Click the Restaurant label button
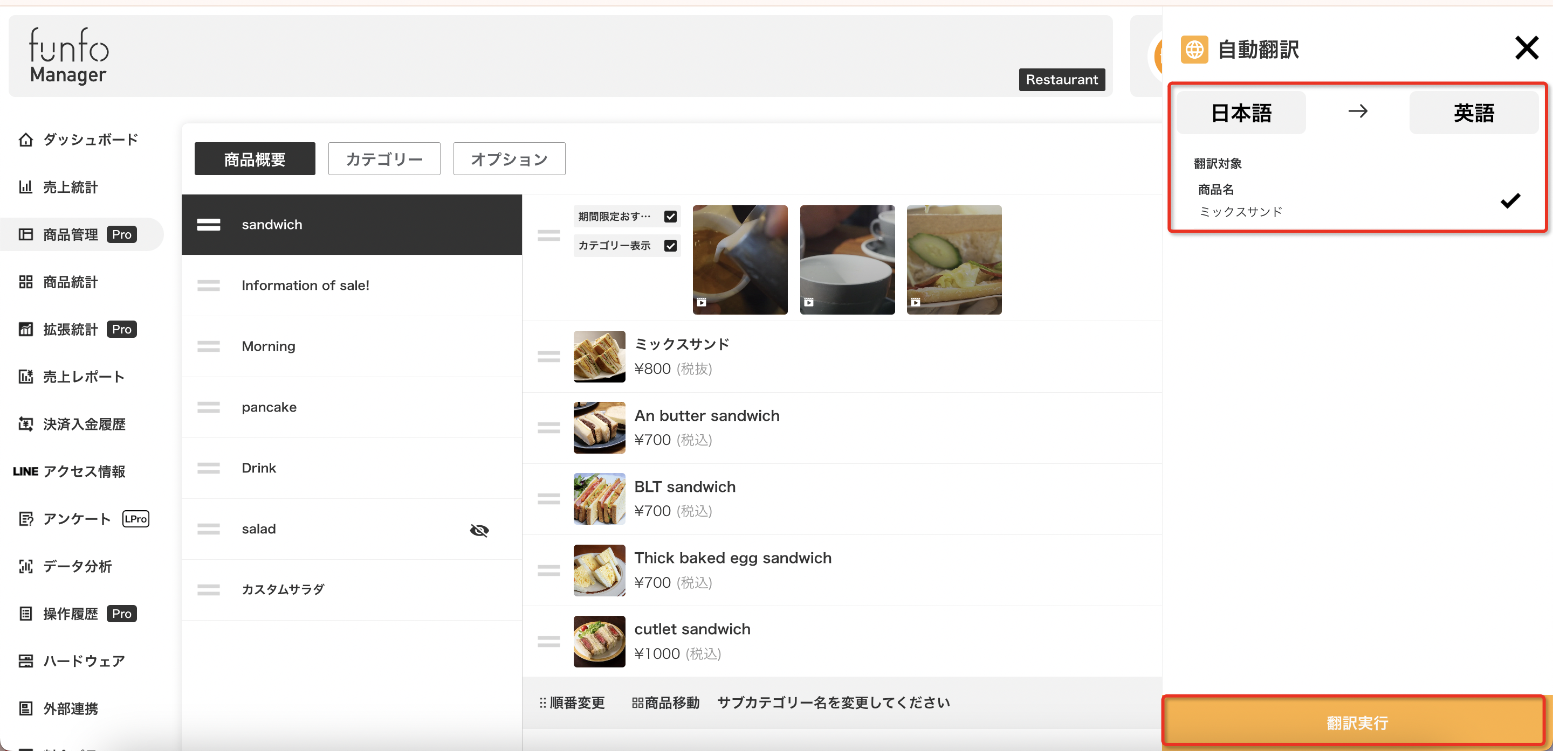This screenshot has height=751, width=1553. point(1061,80)
